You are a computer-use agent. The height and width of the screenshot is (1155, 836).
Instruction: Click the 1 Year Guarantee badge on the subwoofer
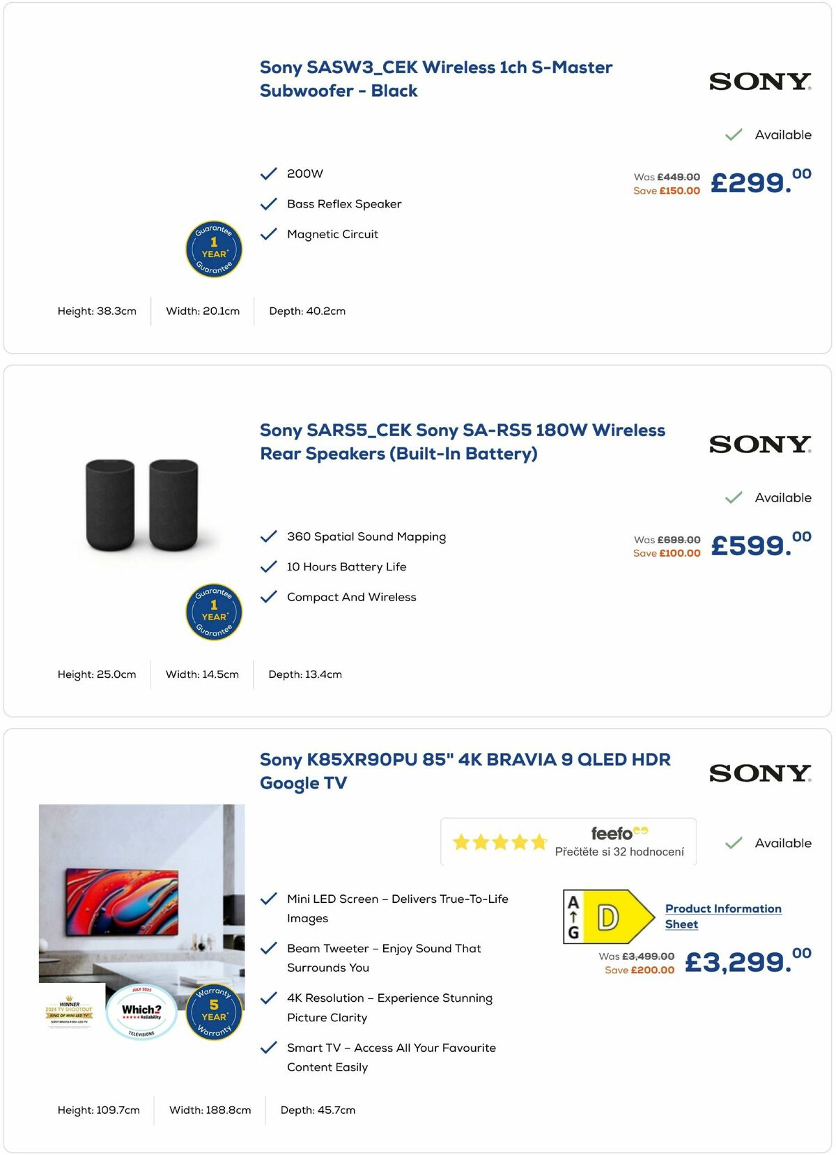214,249
